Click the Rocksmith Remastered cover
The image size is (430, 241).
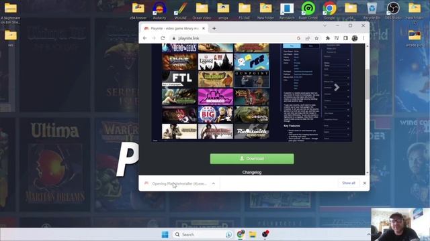click(251, 131)
